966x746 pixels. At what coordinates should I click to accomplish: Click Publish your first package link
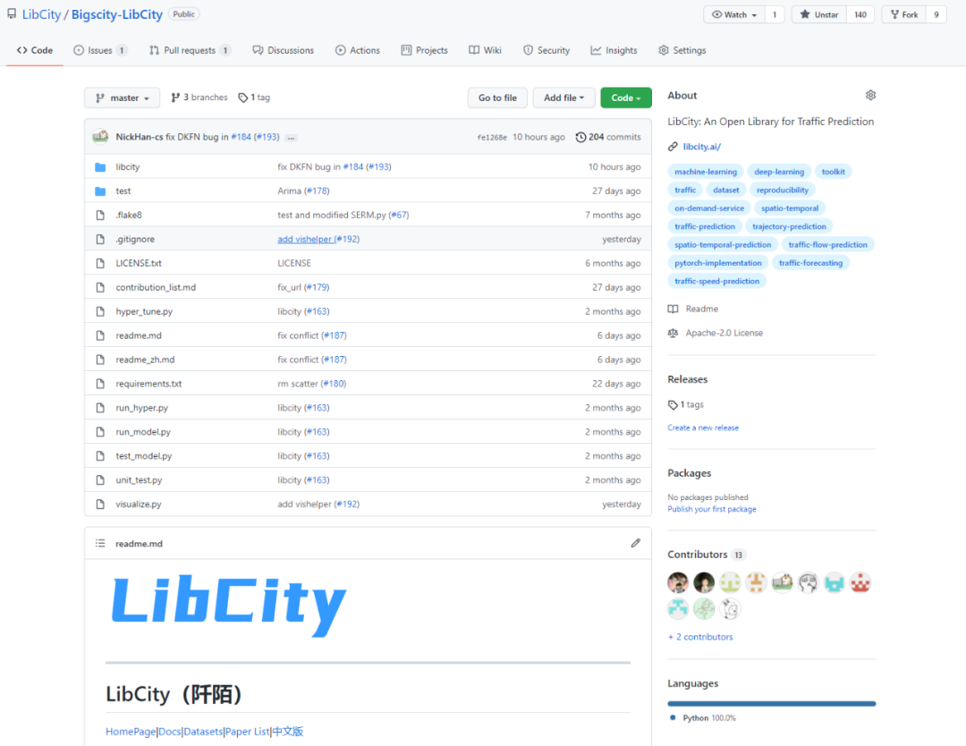[712, 509]
